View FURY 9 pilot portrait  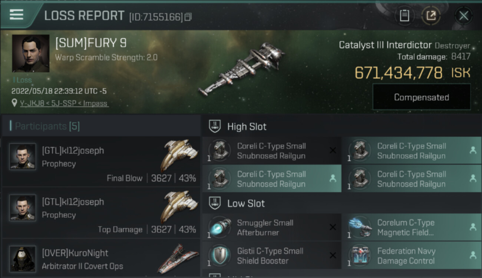click(31, 53)
